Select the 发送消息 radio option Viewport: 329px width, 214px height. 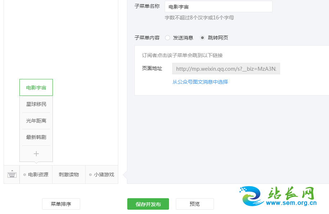click(168, 38)
